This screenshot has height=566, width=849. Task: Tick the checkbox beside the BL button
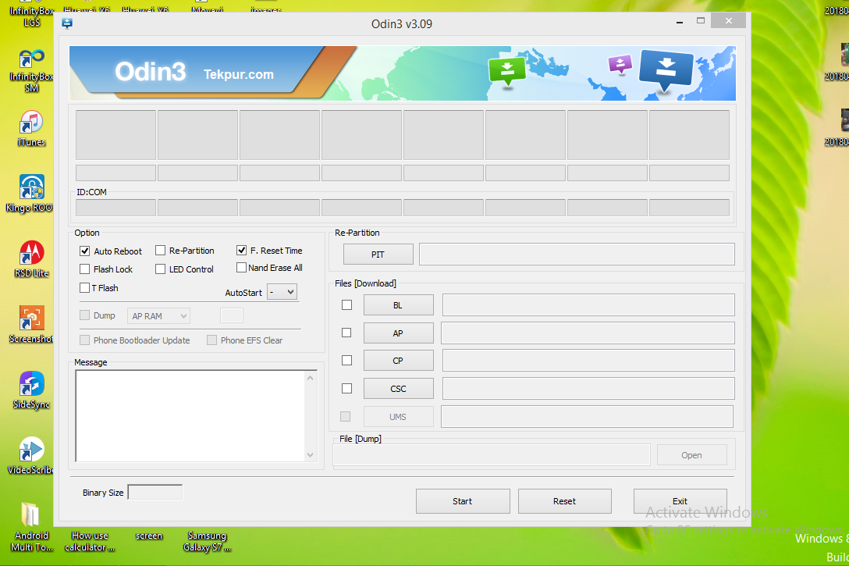(x=347, y=305)
